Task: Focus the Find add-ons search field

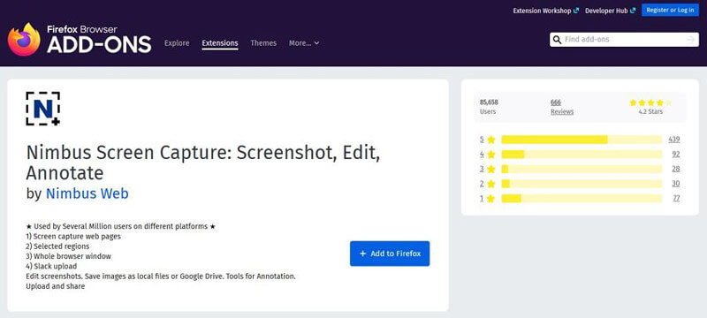Action: 624,40
